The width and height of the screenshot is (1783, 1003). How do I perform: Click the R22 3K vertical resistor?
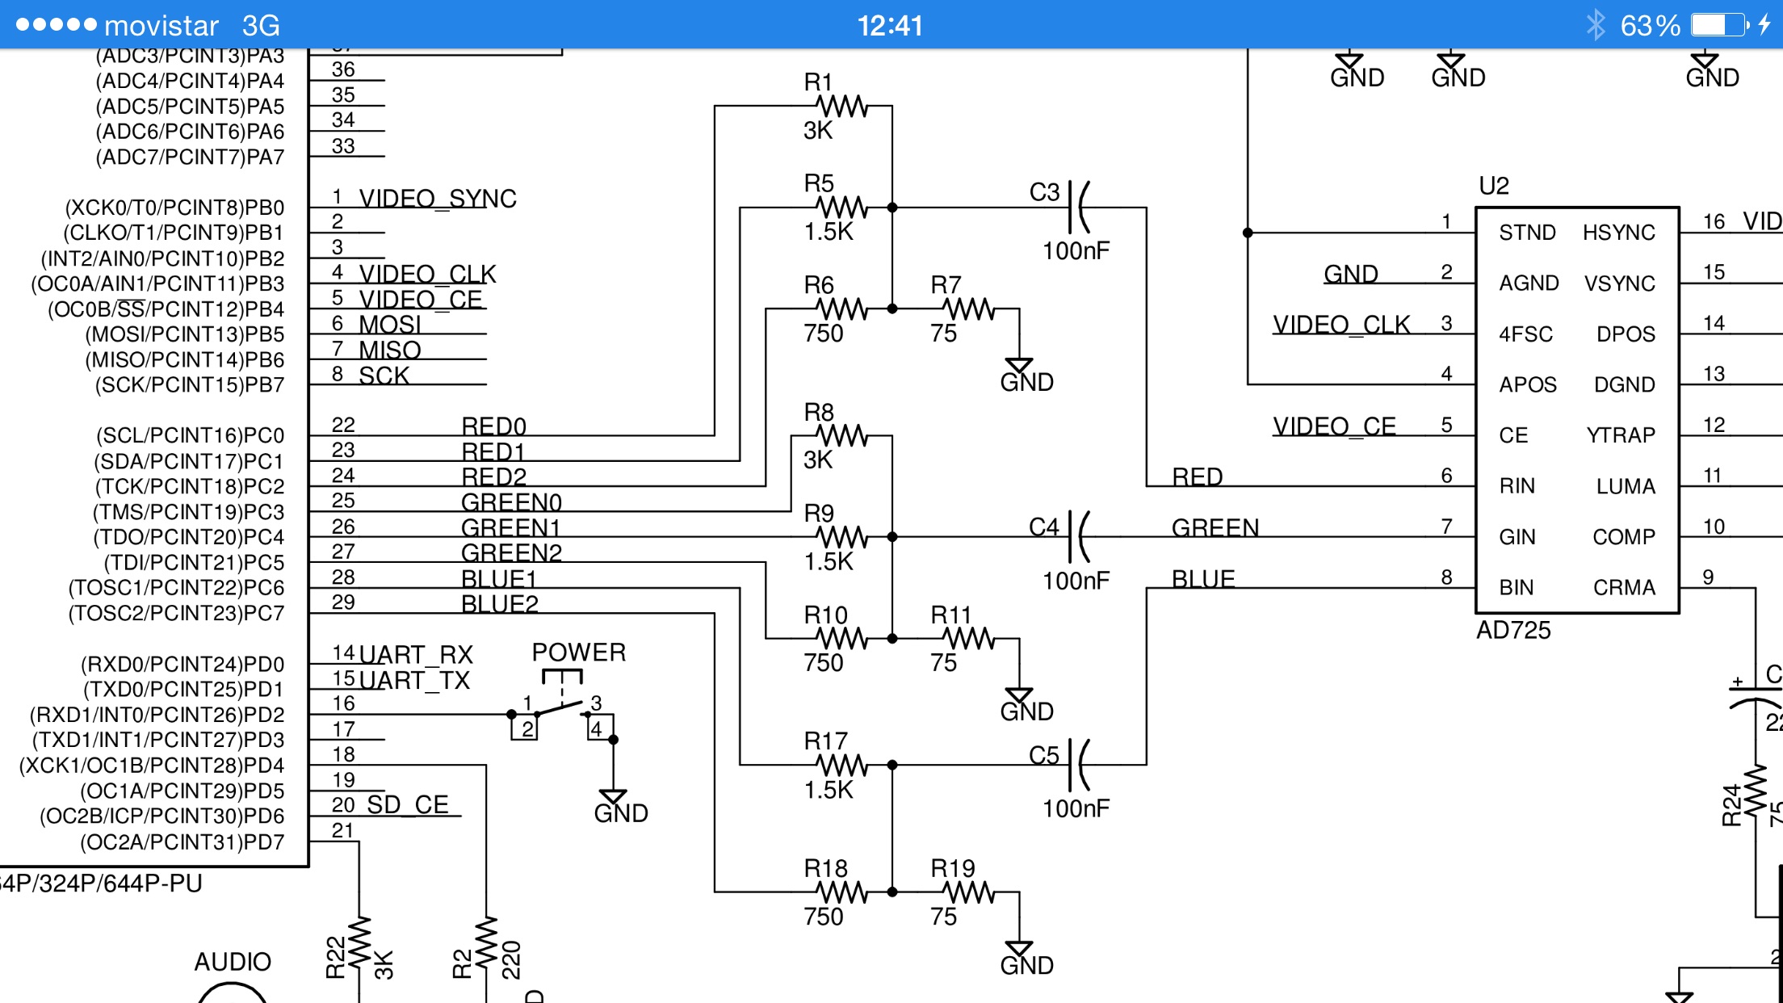(x=359, y=942)
